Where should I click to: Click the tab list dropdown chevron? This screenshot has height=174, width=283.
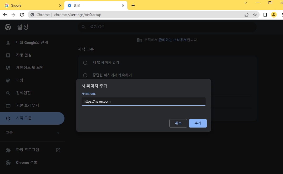pos(245,3)
